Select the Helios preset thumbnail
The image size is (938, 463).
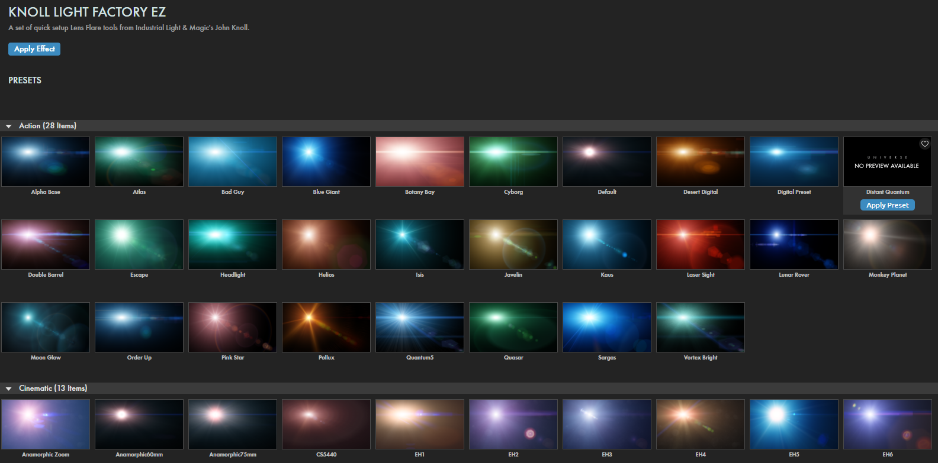pyautogui.click(x=326, y=244)
